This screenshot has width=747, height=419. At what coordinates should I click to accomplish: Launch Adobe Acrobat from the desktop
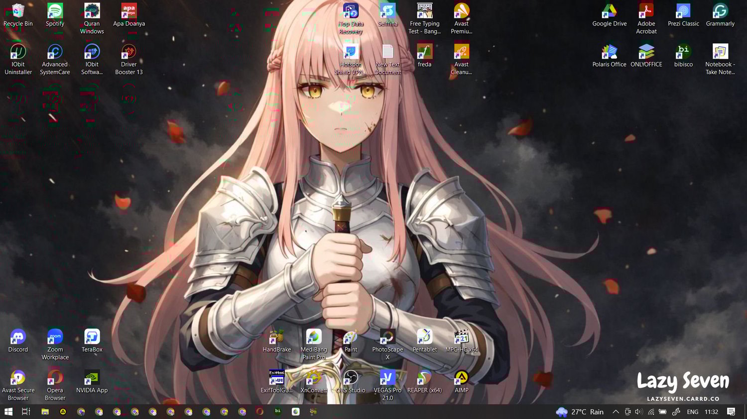coord(646,19)
